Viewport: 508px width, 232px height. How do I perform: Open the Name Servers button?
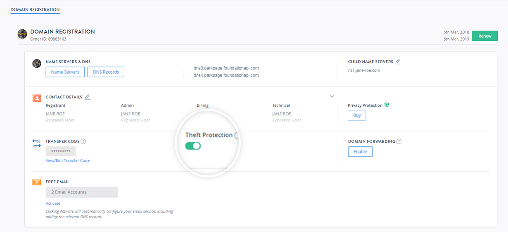[65, 72]
